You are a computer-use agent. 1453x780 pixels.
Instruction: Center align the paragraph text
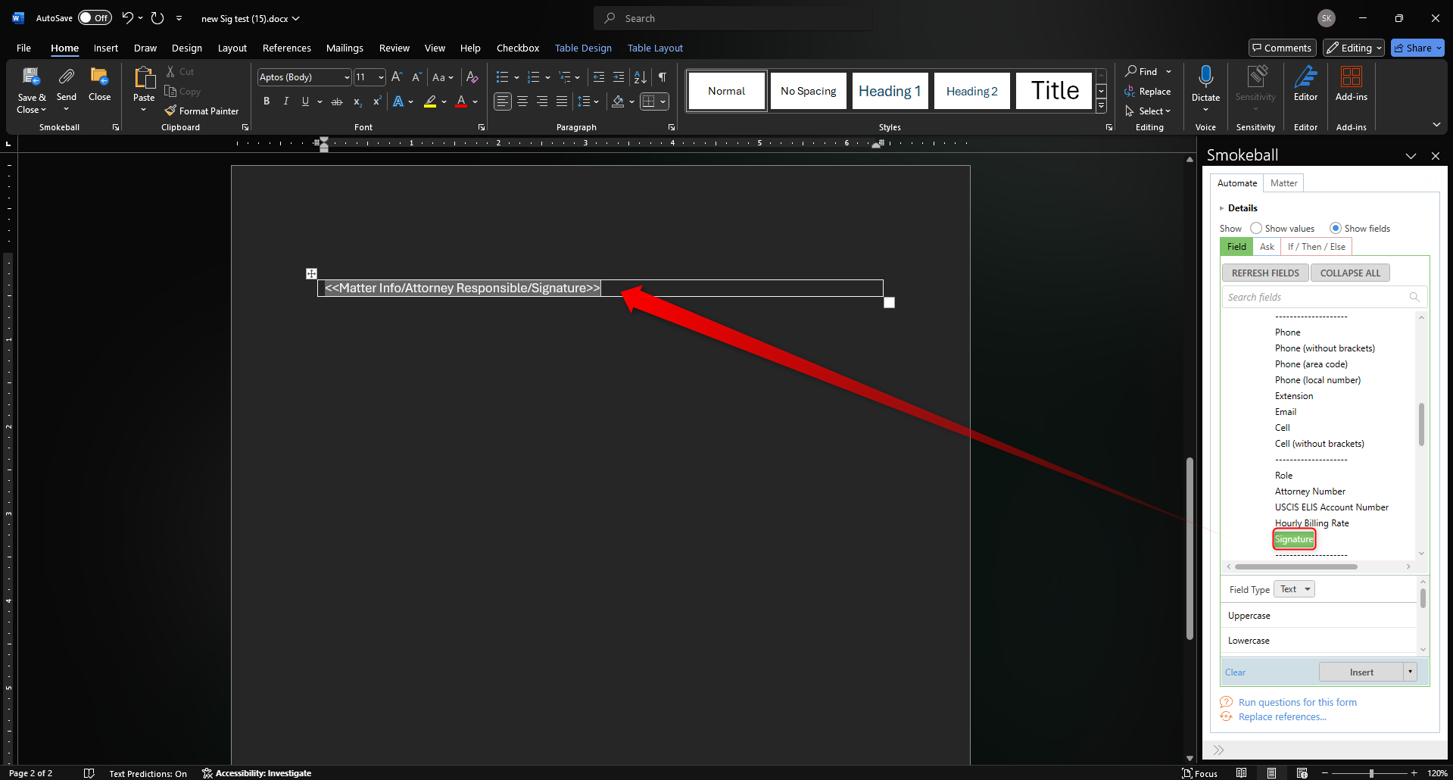pyautogui.click(x=522, y=101)
